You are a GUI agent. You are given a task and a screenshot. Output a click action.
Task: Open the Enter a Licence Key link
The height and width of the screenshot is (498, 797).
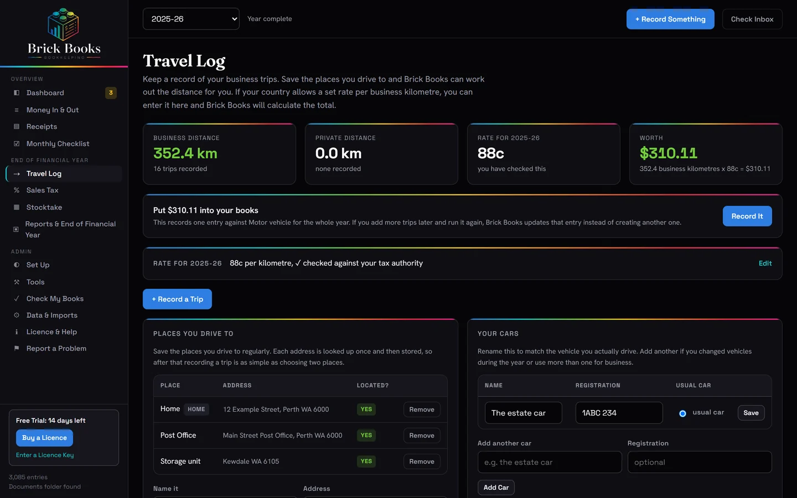coord(45,455)
